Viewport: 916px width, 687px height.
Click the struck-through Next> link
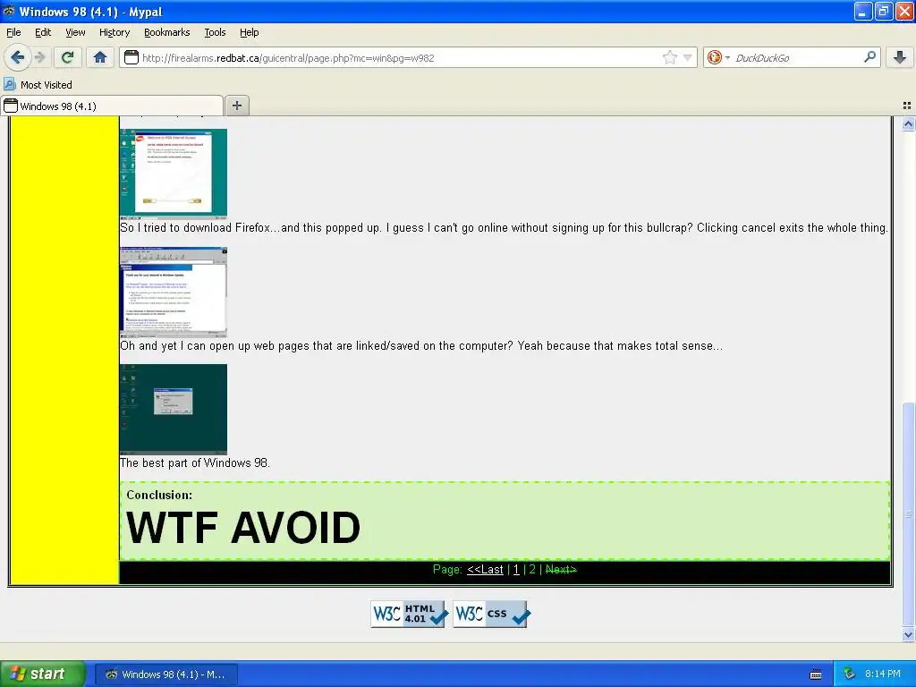pos(561,569)
